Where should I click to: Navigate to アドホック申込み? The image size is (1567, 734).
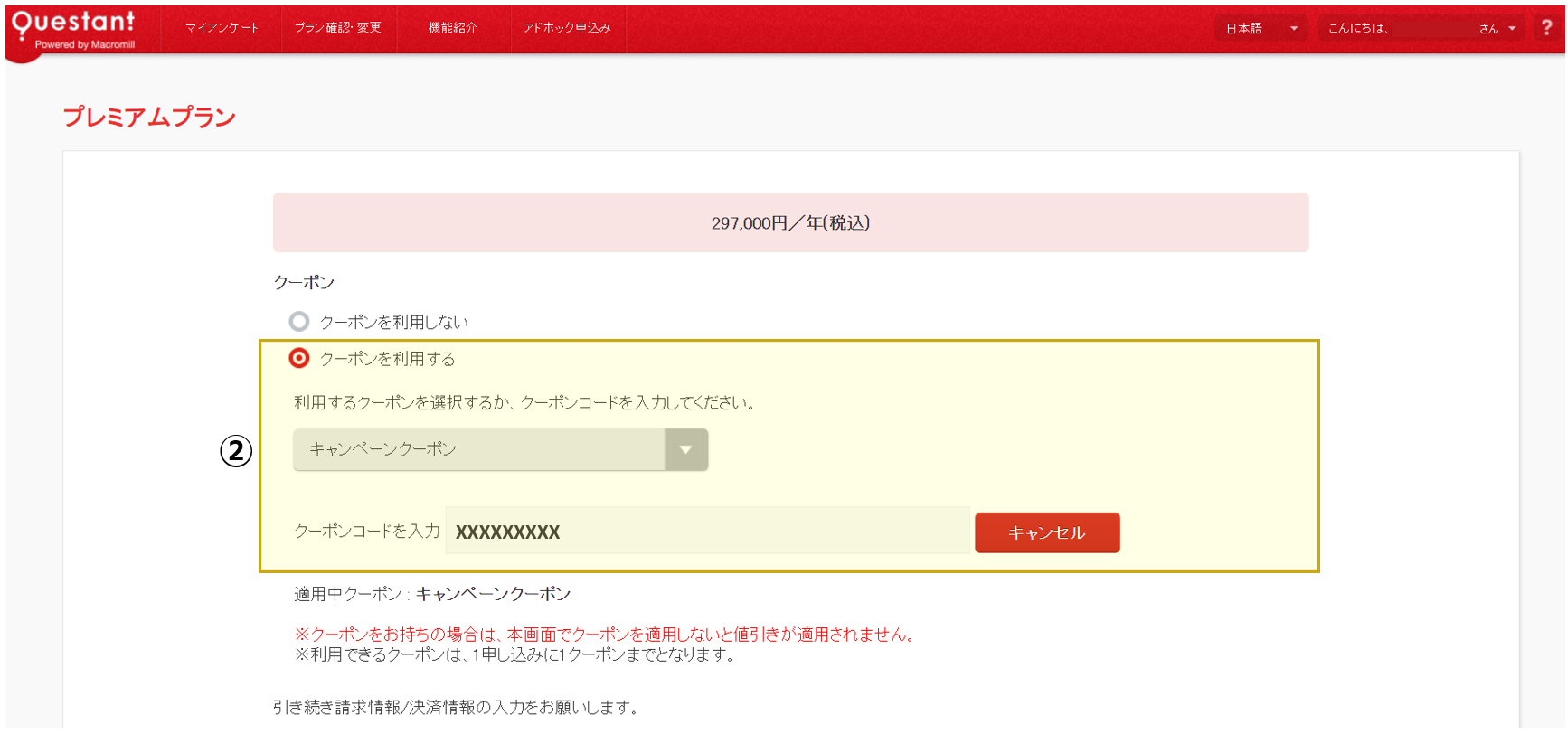coord(567,28)
